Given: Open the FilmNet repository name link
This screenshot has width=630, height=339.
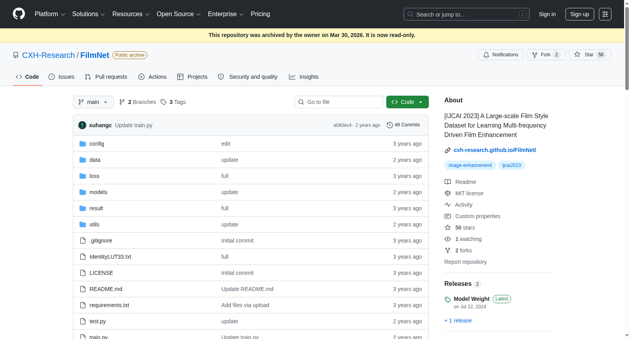Looking at the screenshot, I should pyautogui.click(x=95, y=55).
